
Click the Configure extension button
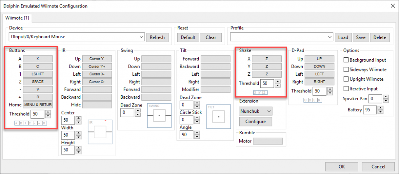[255, 121]
